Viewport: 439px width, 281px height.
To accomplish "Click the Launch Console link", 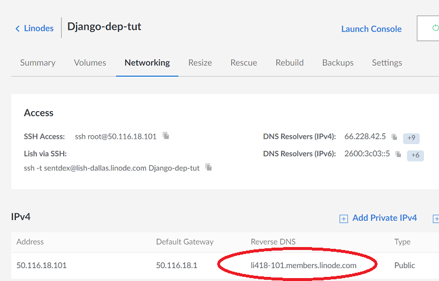I will [371, 29].
